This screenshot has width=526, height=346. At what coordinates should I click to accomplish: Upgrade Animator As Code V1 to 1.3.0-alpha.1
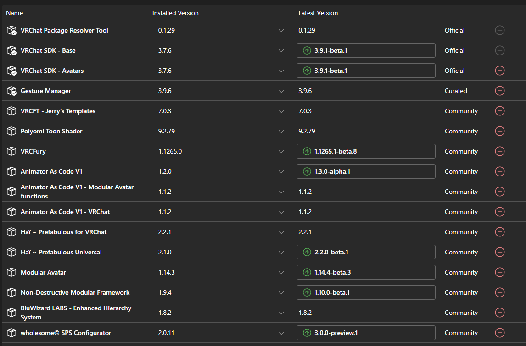click(366, 171)
